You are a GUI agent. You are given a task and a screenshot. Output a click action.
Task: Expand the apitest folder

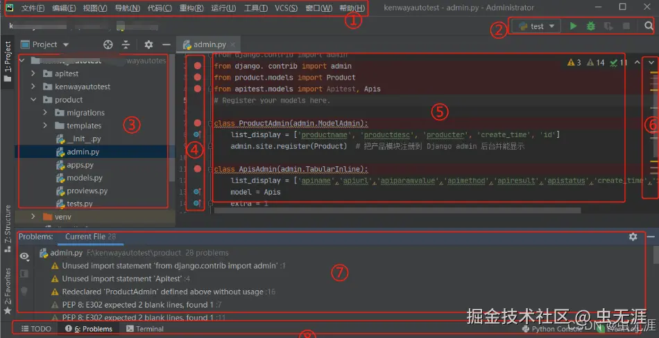pos(33,73)
